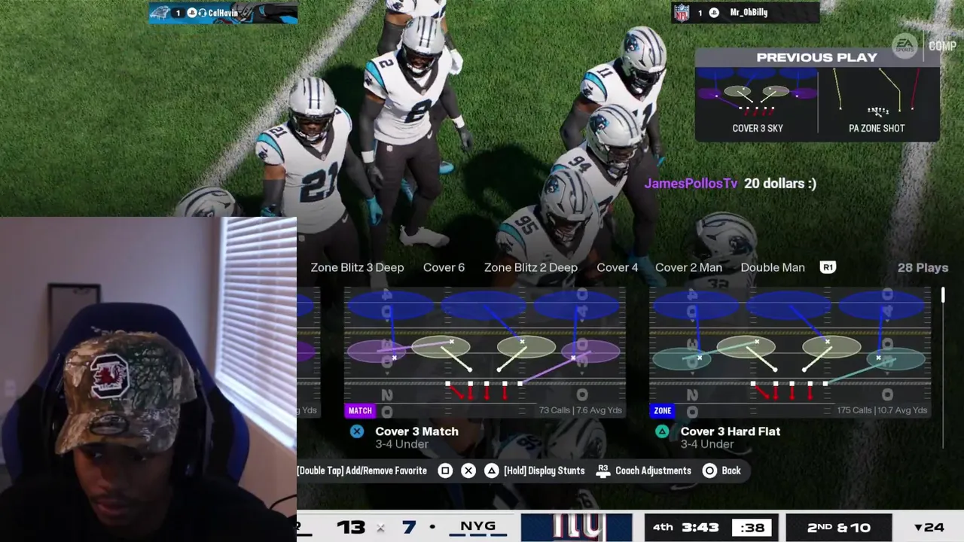The height and width of the screenshot is (542, 964).
Task: Click the 73 Calls 7.6 Avg Yds stat
Action: tap(581, 410)
